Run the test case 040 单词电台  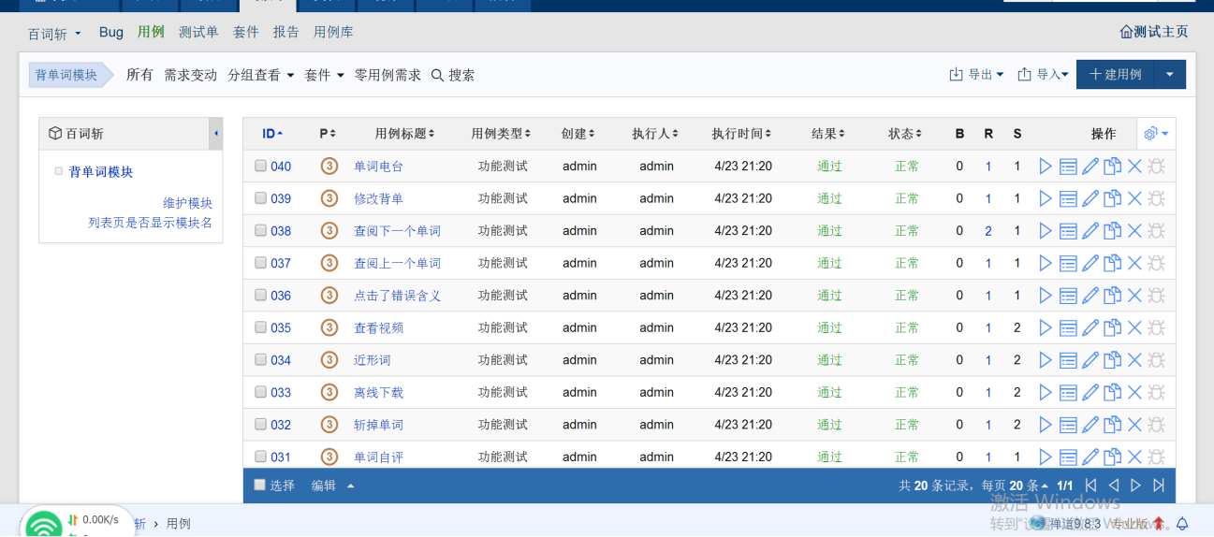coord(1046,167)
